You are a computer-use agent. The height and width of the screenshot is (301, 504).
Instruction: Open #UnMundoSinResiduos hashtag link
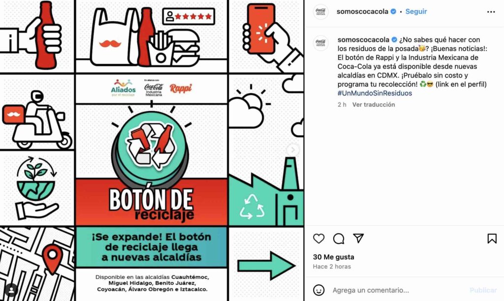click(375, 93)
